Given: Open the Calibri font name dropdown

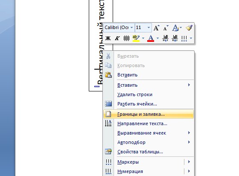Looking at the screenshot, I should pos(132,28).
